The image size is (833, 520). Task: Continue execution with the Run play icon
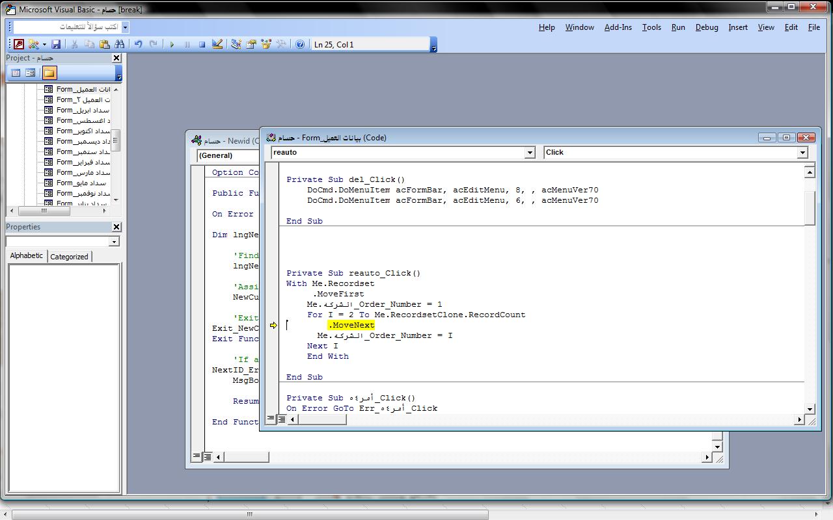pyautogui.click(x=172, y=44)
